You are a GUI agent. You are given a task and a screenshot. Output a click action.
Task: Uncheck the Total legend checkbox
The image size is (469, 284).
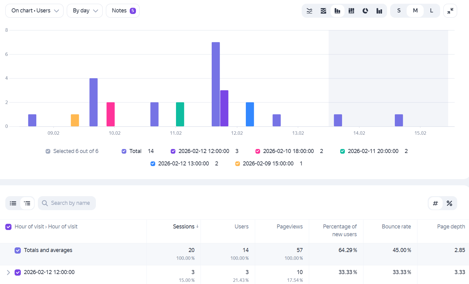(124, 151)
